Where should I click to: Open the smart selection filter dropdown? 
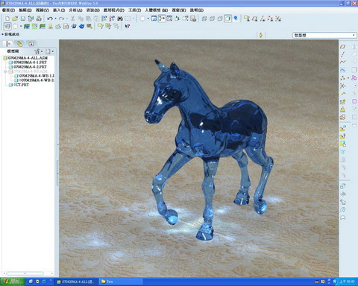[324, 35]
